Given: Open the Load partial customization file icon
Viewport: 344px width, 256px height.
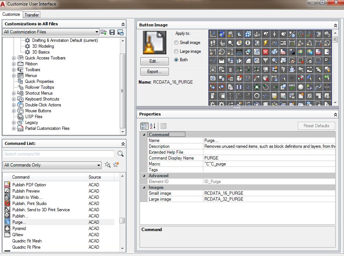Looking at the screenshot, I should [104, 32].
